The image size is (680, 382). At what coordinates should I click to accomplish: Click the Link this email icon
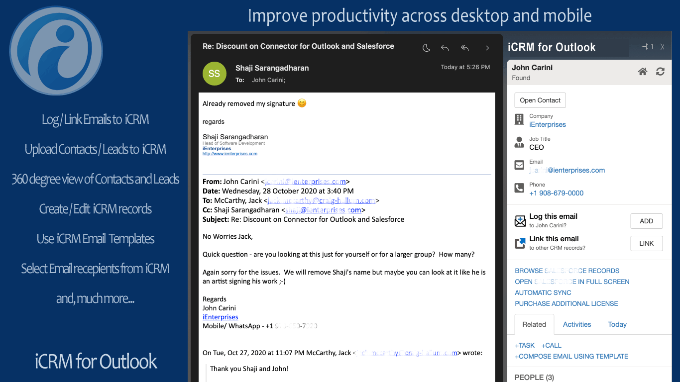tap(520, 243)
